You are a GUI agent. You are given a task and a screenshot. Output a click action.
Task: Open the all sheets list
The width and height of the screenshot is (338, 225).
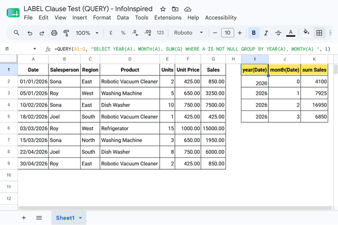coord(39,218)
